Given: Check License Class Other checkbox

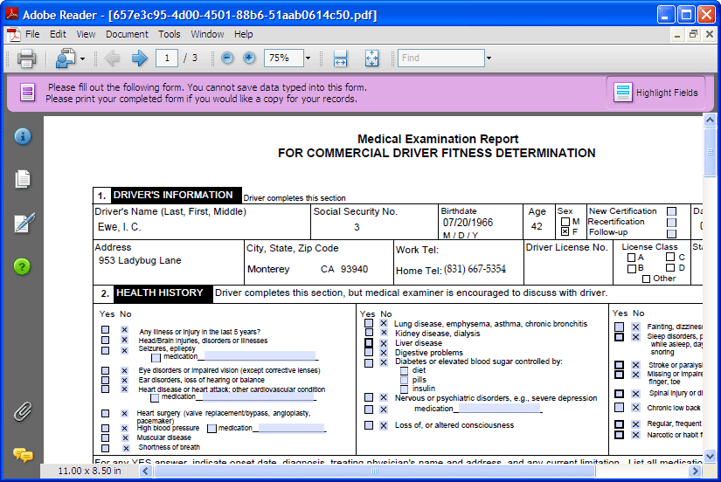Looking at the screenshot, I should point(646,279).
